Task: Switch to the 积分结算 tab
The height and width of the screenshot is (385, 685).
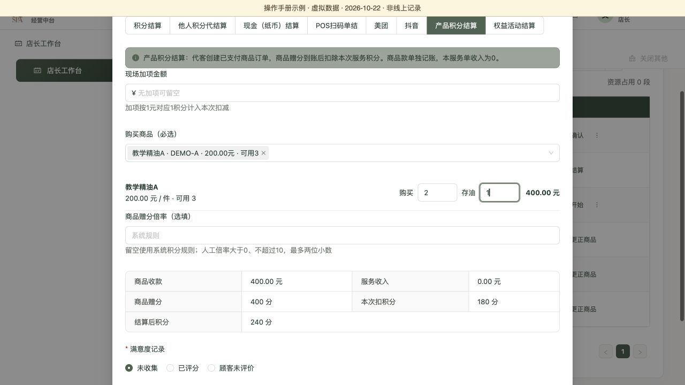Action: (x=148, y=26)
